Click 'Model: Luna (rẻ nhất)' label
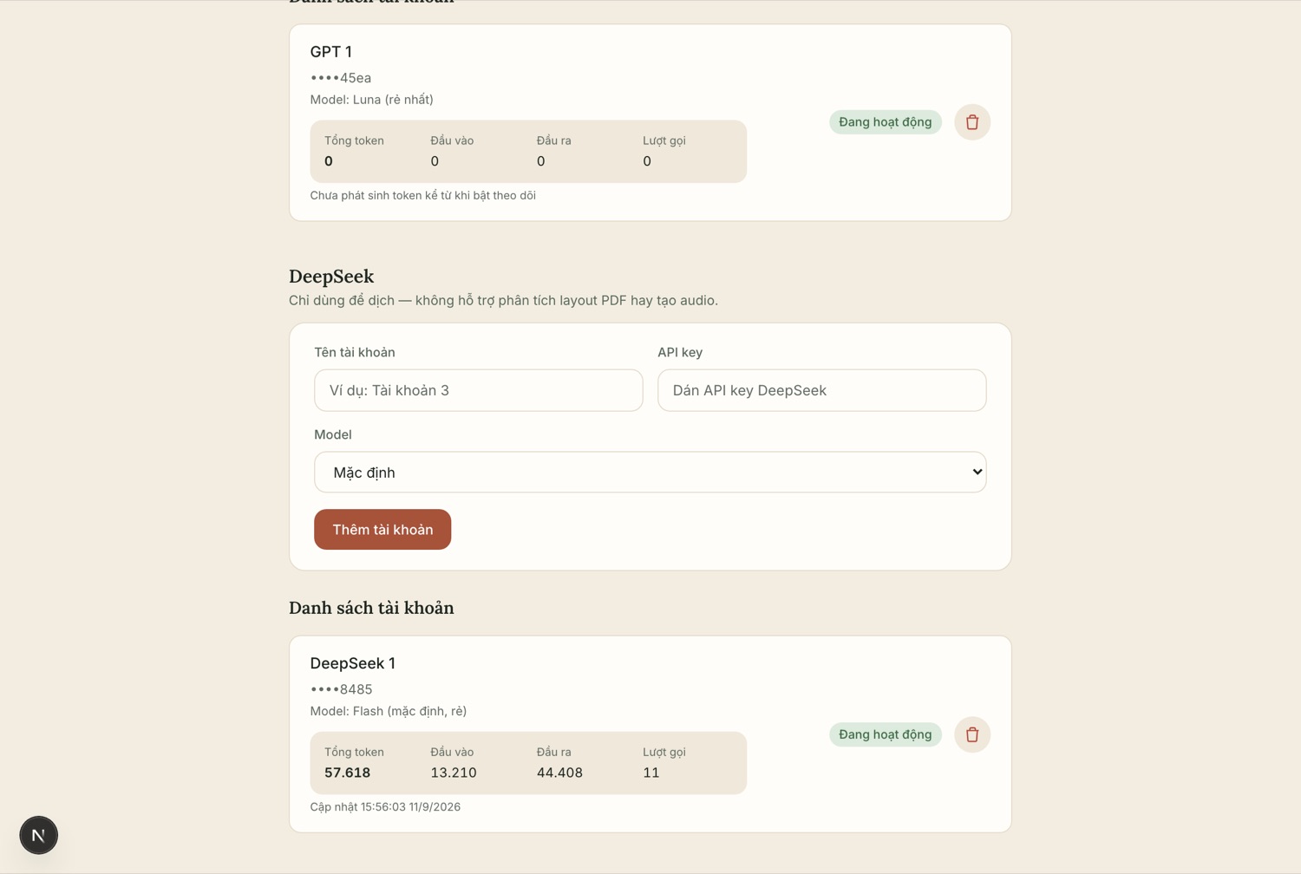The height and width of the screenshot is (874, 1301). (372, 100)
